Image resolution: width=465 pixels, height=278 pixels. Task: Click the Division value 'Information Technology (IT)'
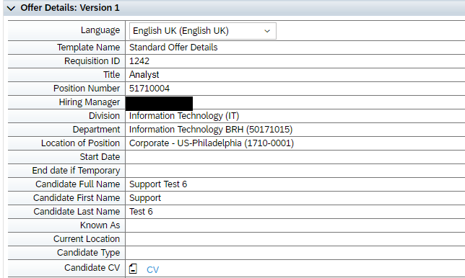click(184, 116)
